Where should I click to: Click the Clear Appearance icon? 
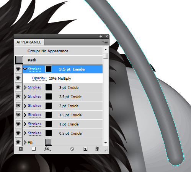point(72,149)
